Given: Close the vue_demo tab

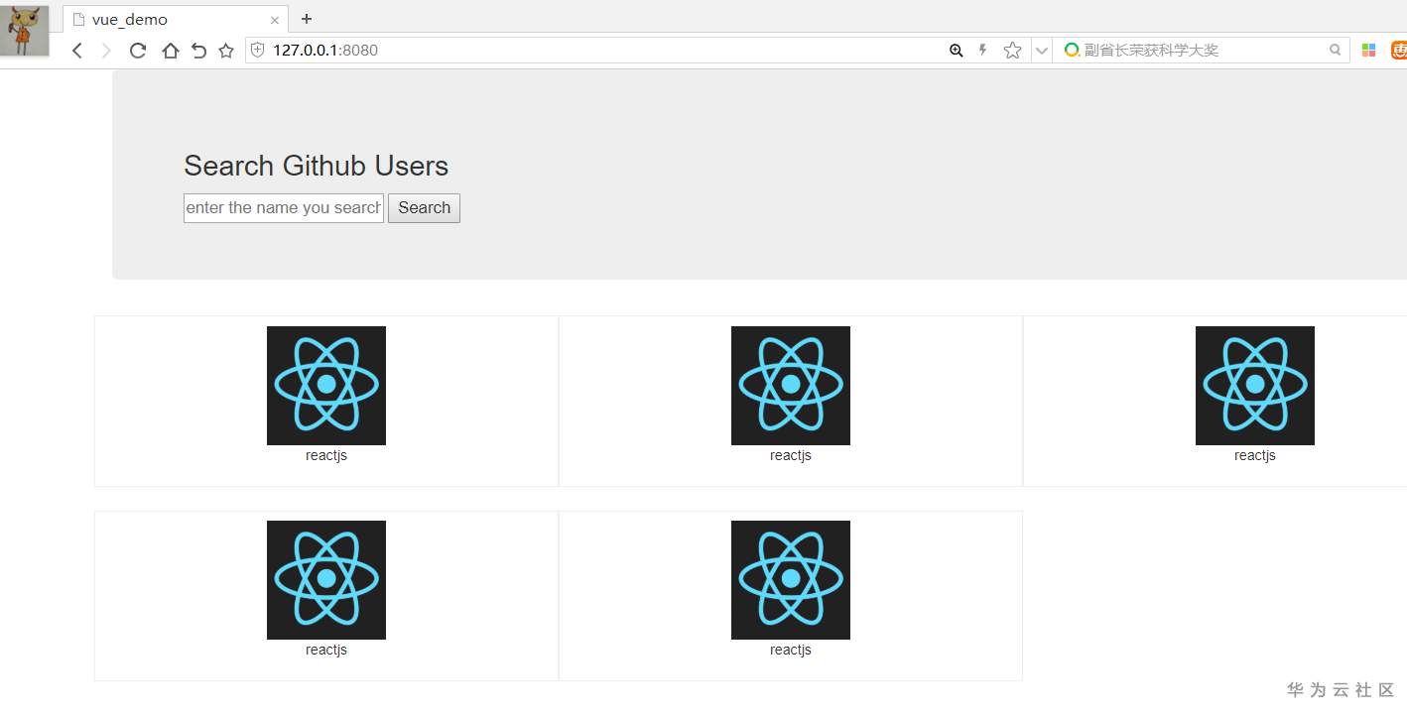Looking at the screenshot, I should (x=275, y=20).
